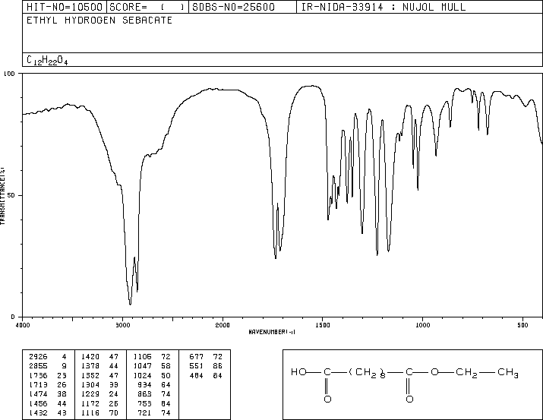The height and width of the screenshot is (420, 543).
Task: Select peak value 1456 in the table
Action: pyautogui.click(x=38, y=404)
